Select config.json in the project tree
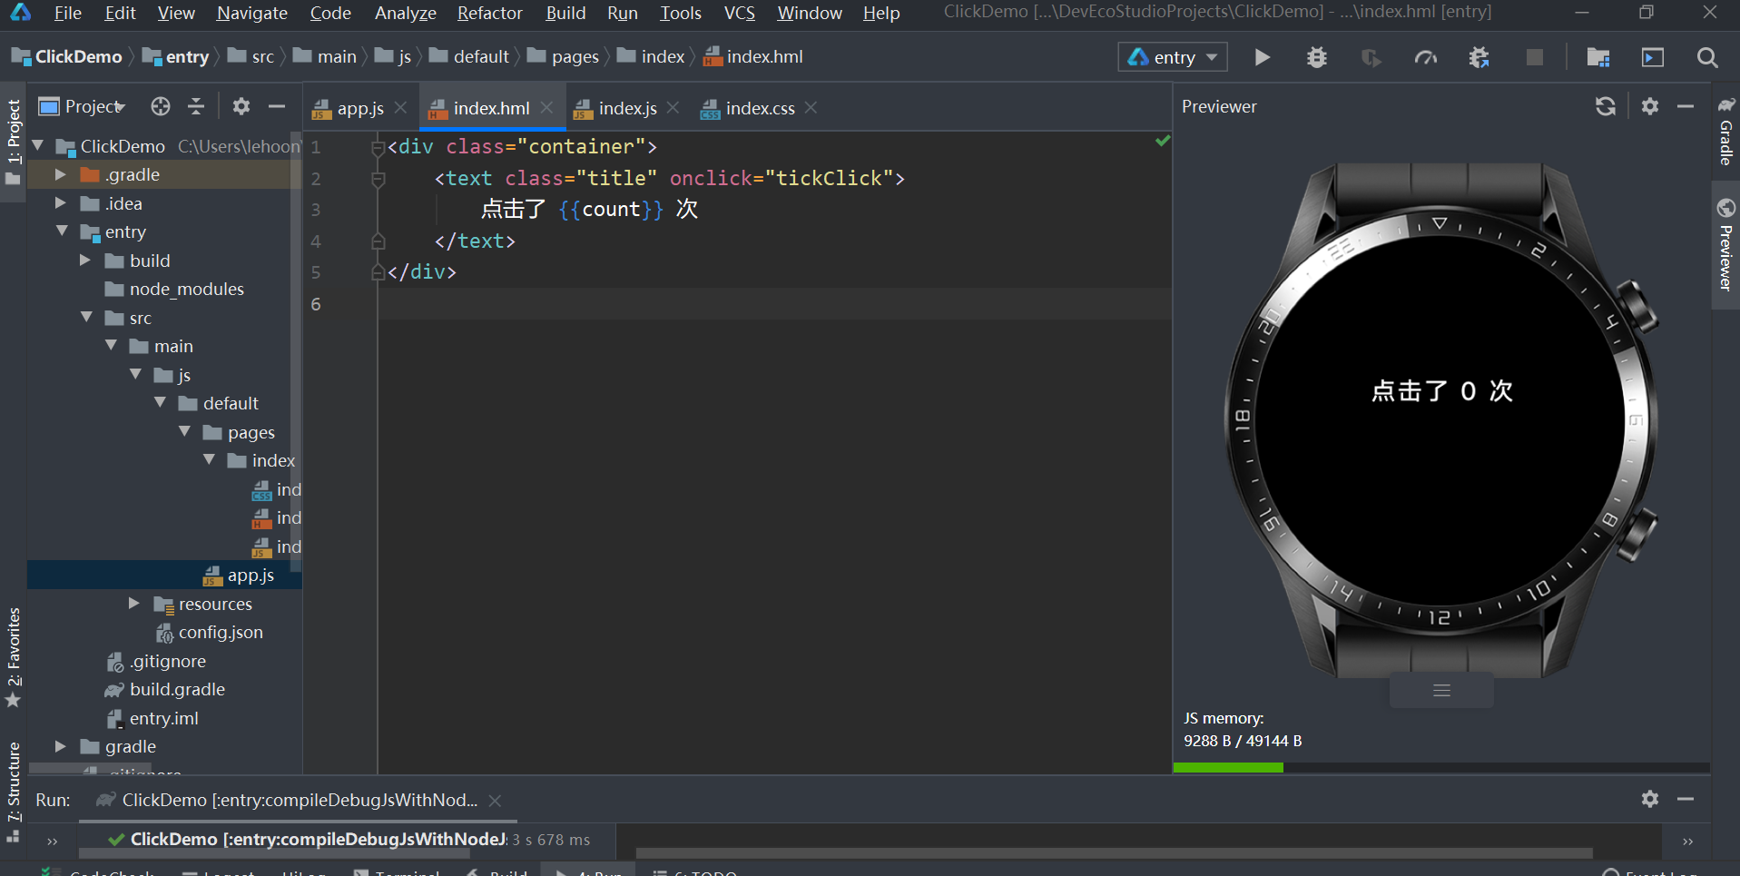The height and width of the screenshot is (876, 1740). click(x=220, y=633)
